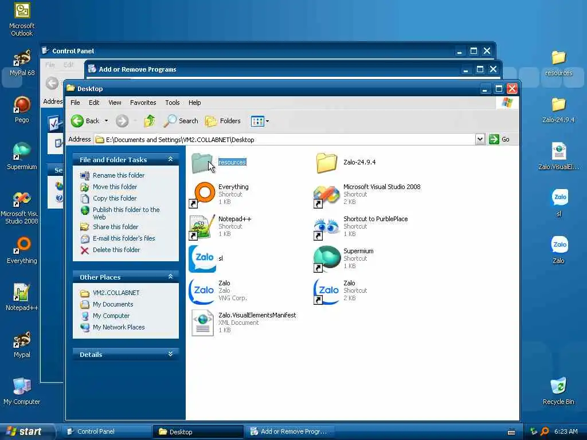Select MyPal 68 desktop icon
587x440 pixels.
22,63
